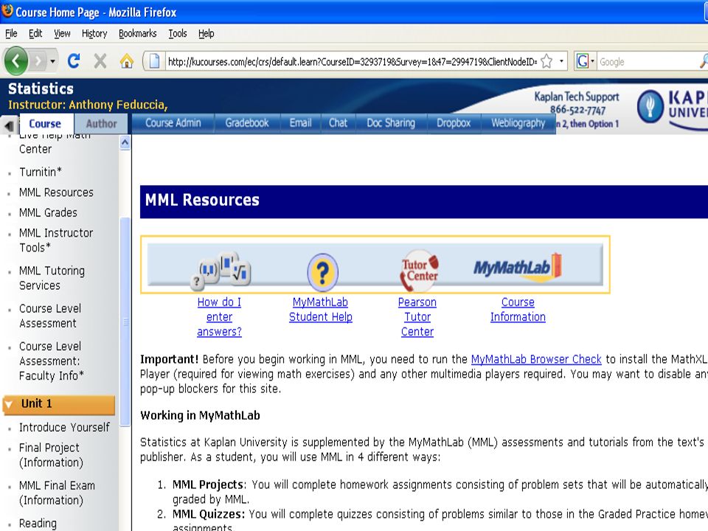
Task: Open the History menu
Action: tap(94, 33)
